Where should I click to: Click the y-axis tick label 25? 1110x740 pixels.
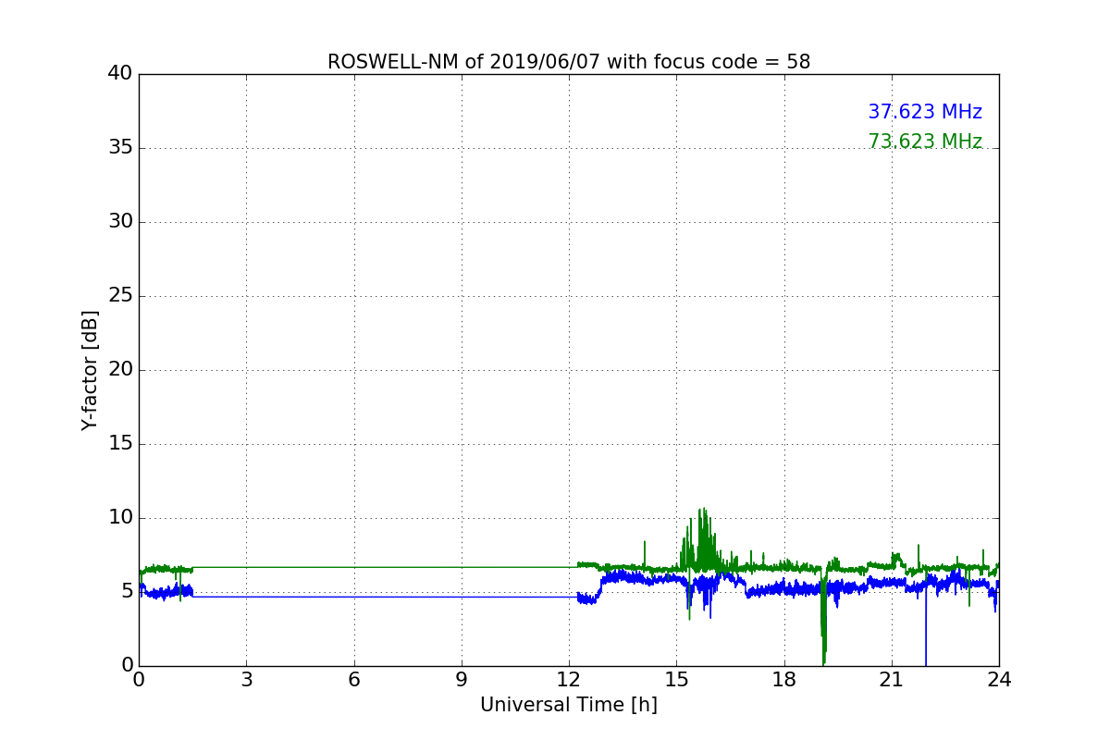[120, 296]
